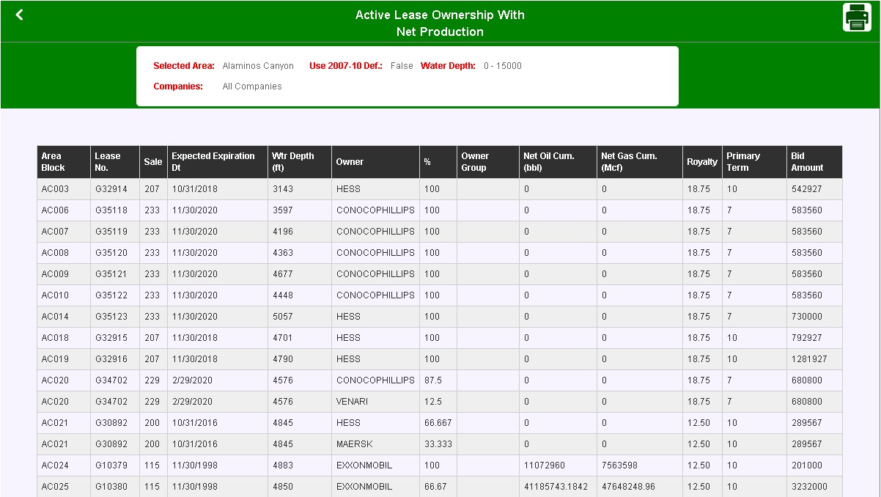Print the report with printer icon
Viewport: 881px width, 497px height.
pos(857,18)
